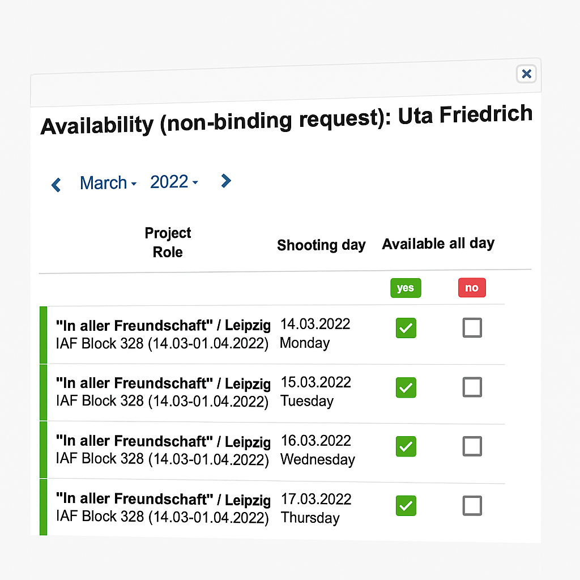Check 'no' for Tuesday 15.03.2022

472,387
